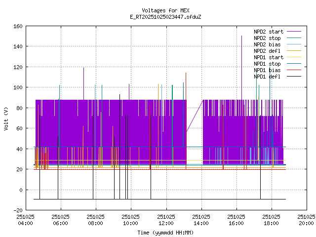Select the NPD1 bias legend entry

coord(267,70)
